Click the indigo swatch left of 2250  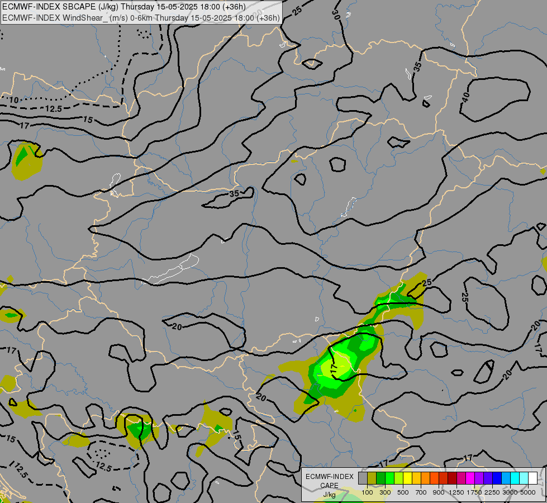point(488,478)
